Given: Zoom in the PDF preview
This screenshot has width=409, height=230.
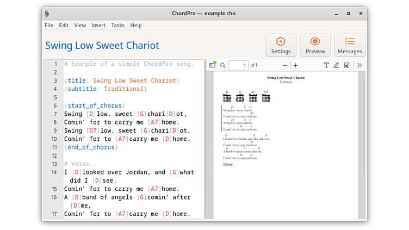Looking at the screenshot, I should [x=296, y=65].
